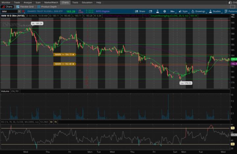This screenshot has height=154, width=237.
Task: Click the Volume value 256,781
Action: click(x=15, y=91)
